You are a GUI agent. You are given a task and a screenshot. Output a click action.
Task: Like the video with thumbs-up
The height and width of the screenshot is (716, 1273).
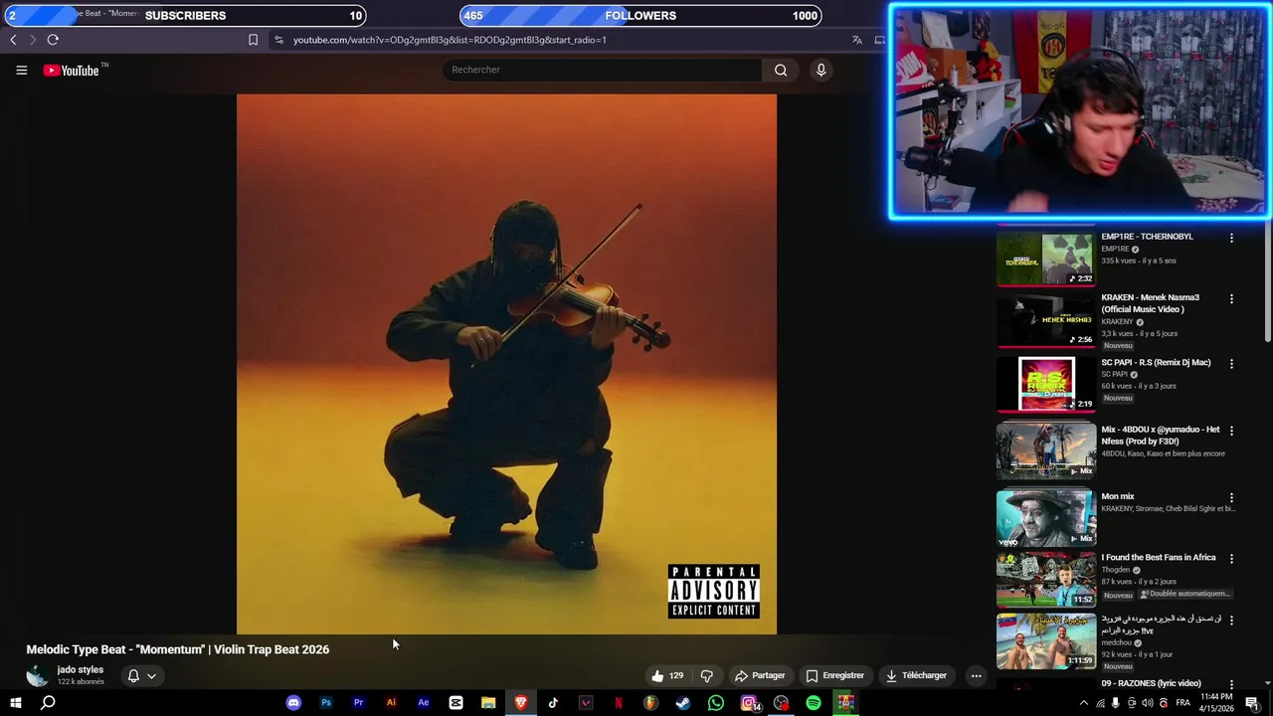pos(667,675)
